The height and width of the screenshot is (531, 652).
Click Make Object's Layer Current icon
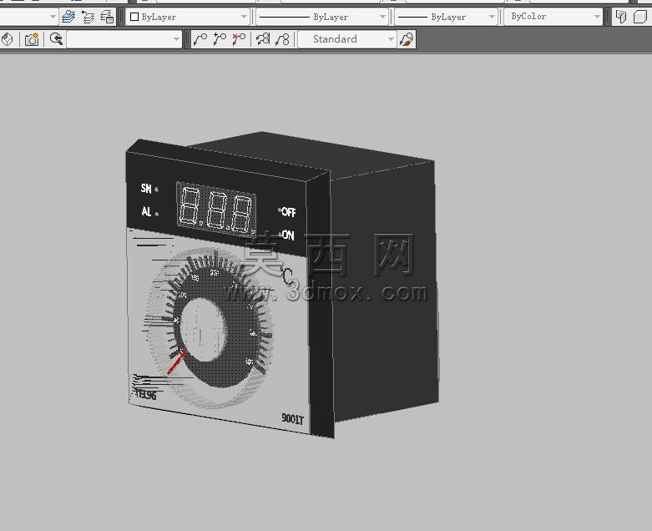[68, 17]
